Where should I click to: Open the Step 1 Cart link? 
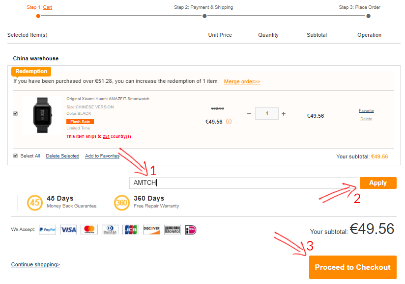pyautogui.click(x=48, y=7)
